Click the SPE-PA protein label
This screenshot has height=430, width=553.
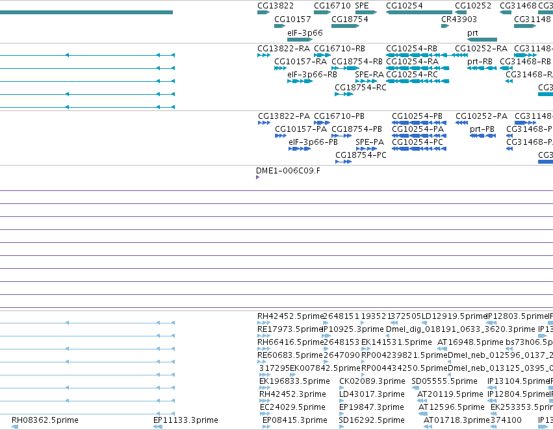point(370,142)
